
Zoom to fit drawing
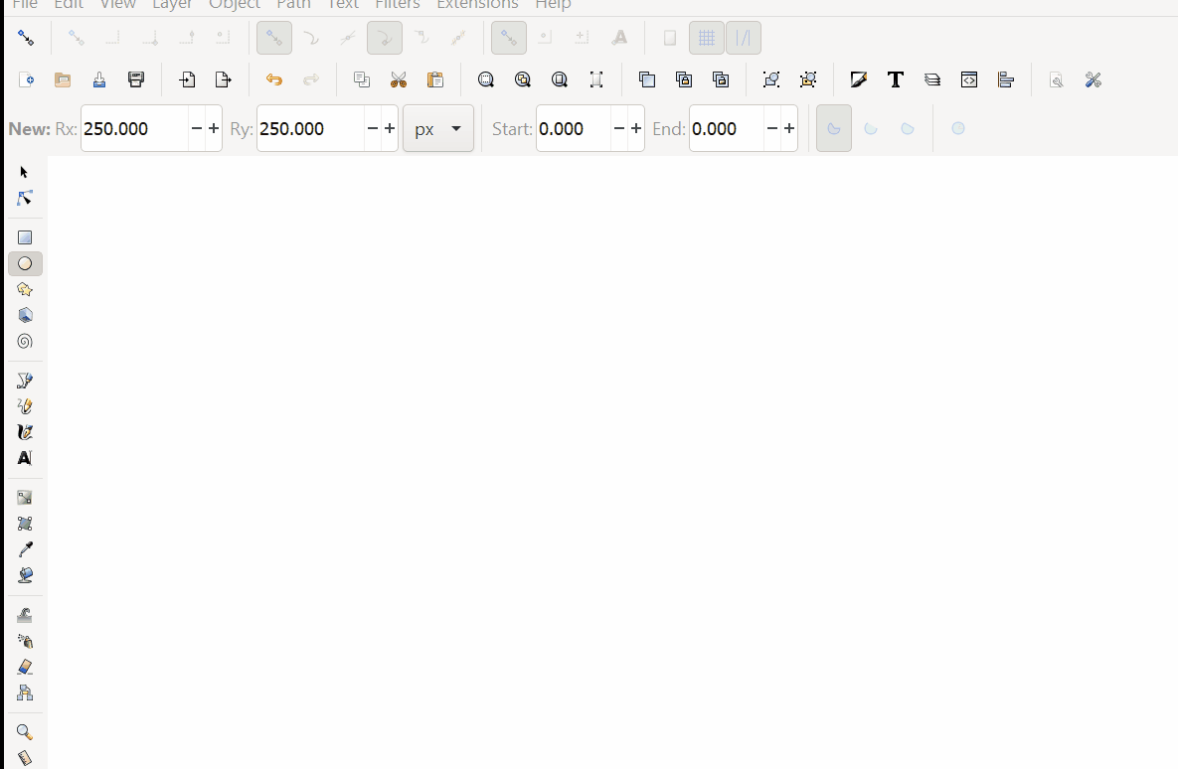[x=523, y=79]
